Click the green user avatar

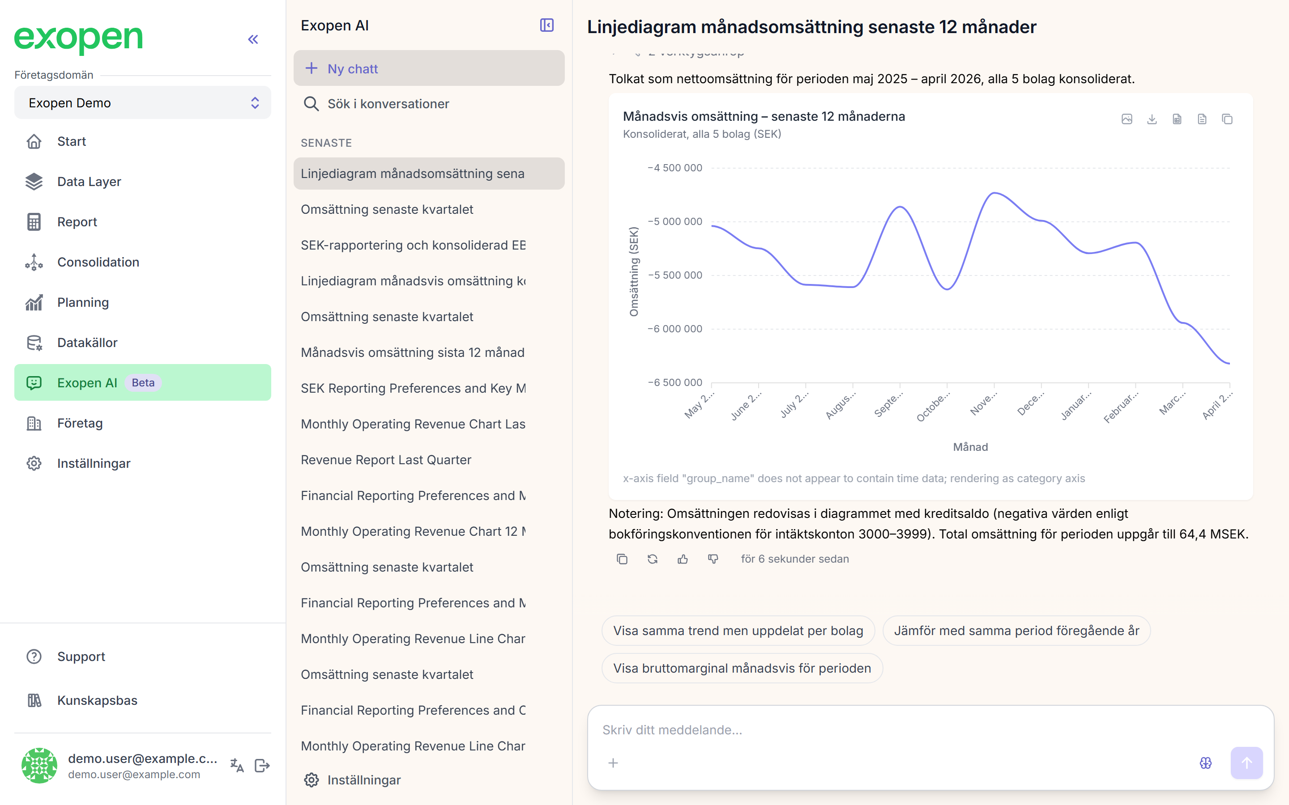tap(39, 765)
